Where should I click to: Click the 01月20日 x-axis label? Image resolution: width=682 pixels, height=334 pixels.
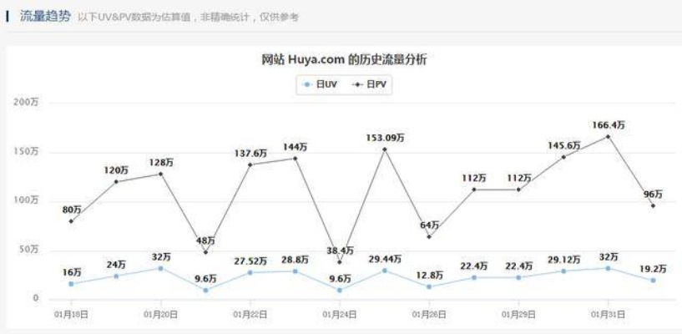[x=161, y=315]
